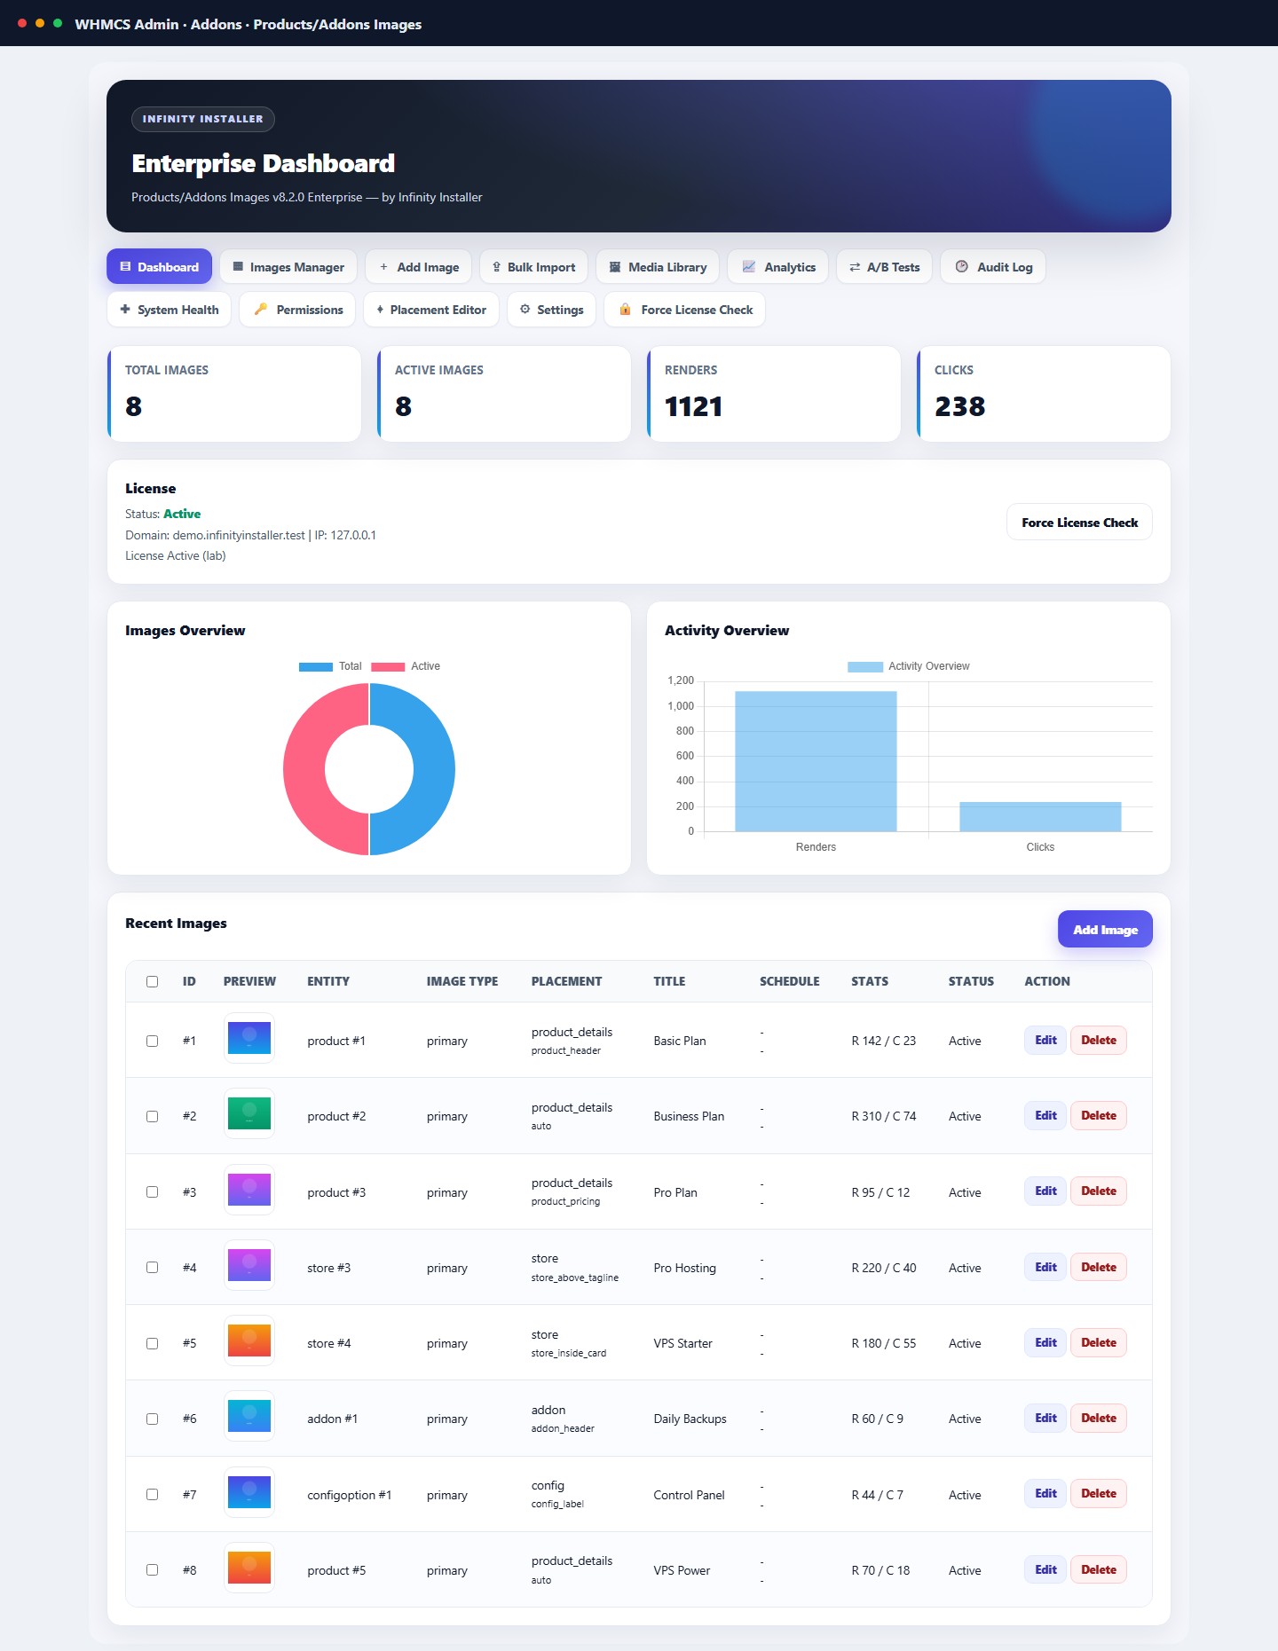1278x1651 pixels.
Task: Open the Bulk Import tab
Action: pos(533,266)
